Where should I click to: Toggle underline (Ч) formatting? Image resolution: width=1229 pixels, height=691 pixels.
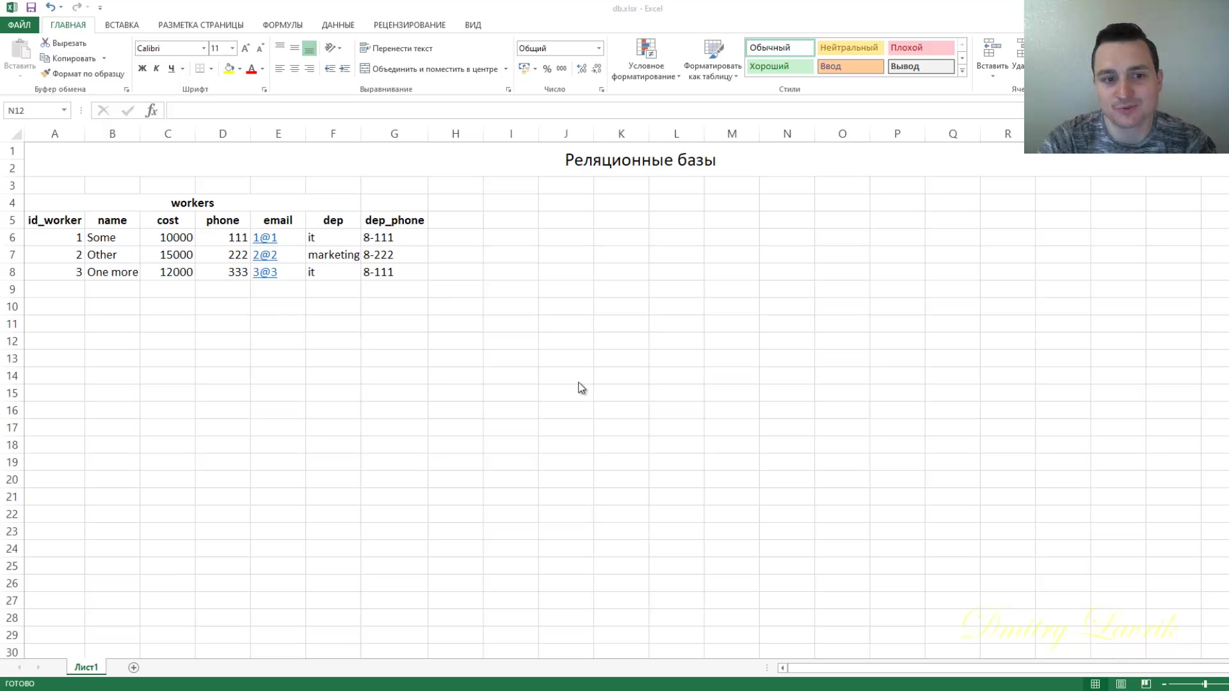(171, 68)
